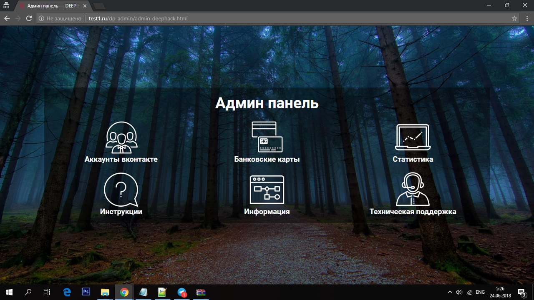Image resolution: width=534 pixels, height=300 pixels.
Task: Open the Информация flowchart icon
Action: [267, 190]
